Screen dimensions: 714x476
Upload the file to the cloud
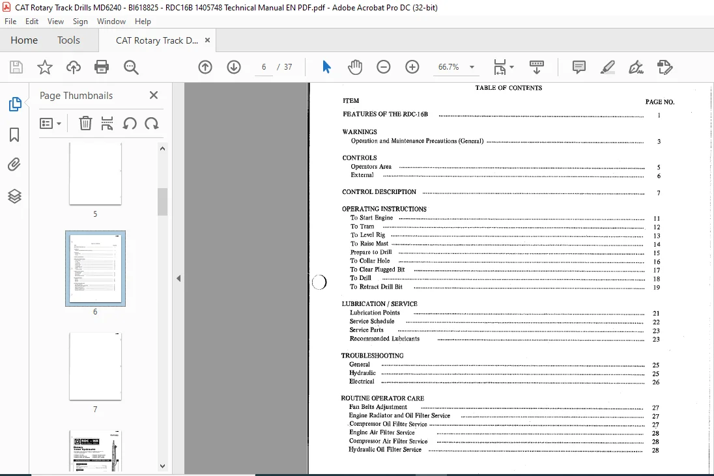74,67
